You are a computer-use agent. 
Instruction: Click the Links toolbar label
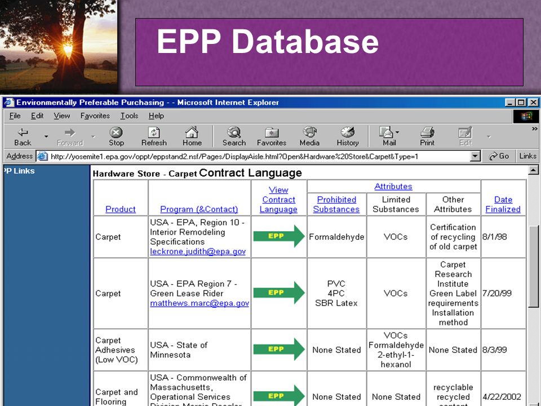tap(528, 156)
